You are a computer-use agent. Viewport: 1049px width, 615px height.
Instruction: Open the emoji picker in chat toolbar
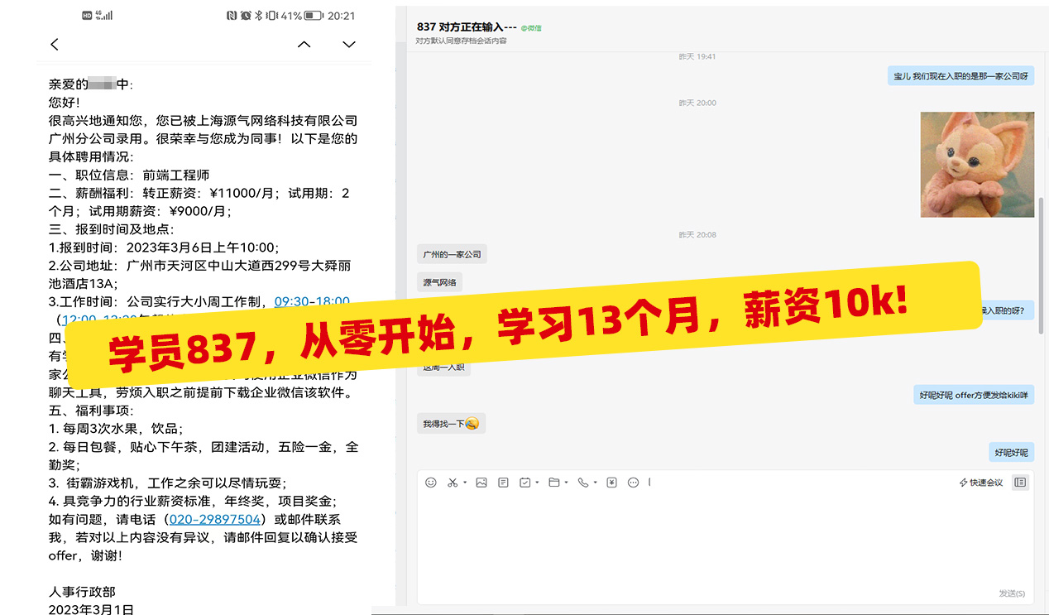[430, 483]
